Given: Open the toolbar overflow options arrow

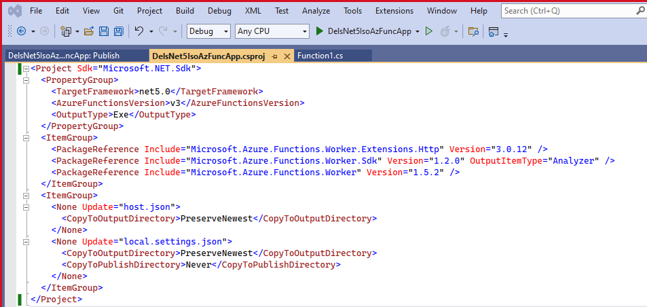Looking at the screenshot, I should tap(506, 35).
